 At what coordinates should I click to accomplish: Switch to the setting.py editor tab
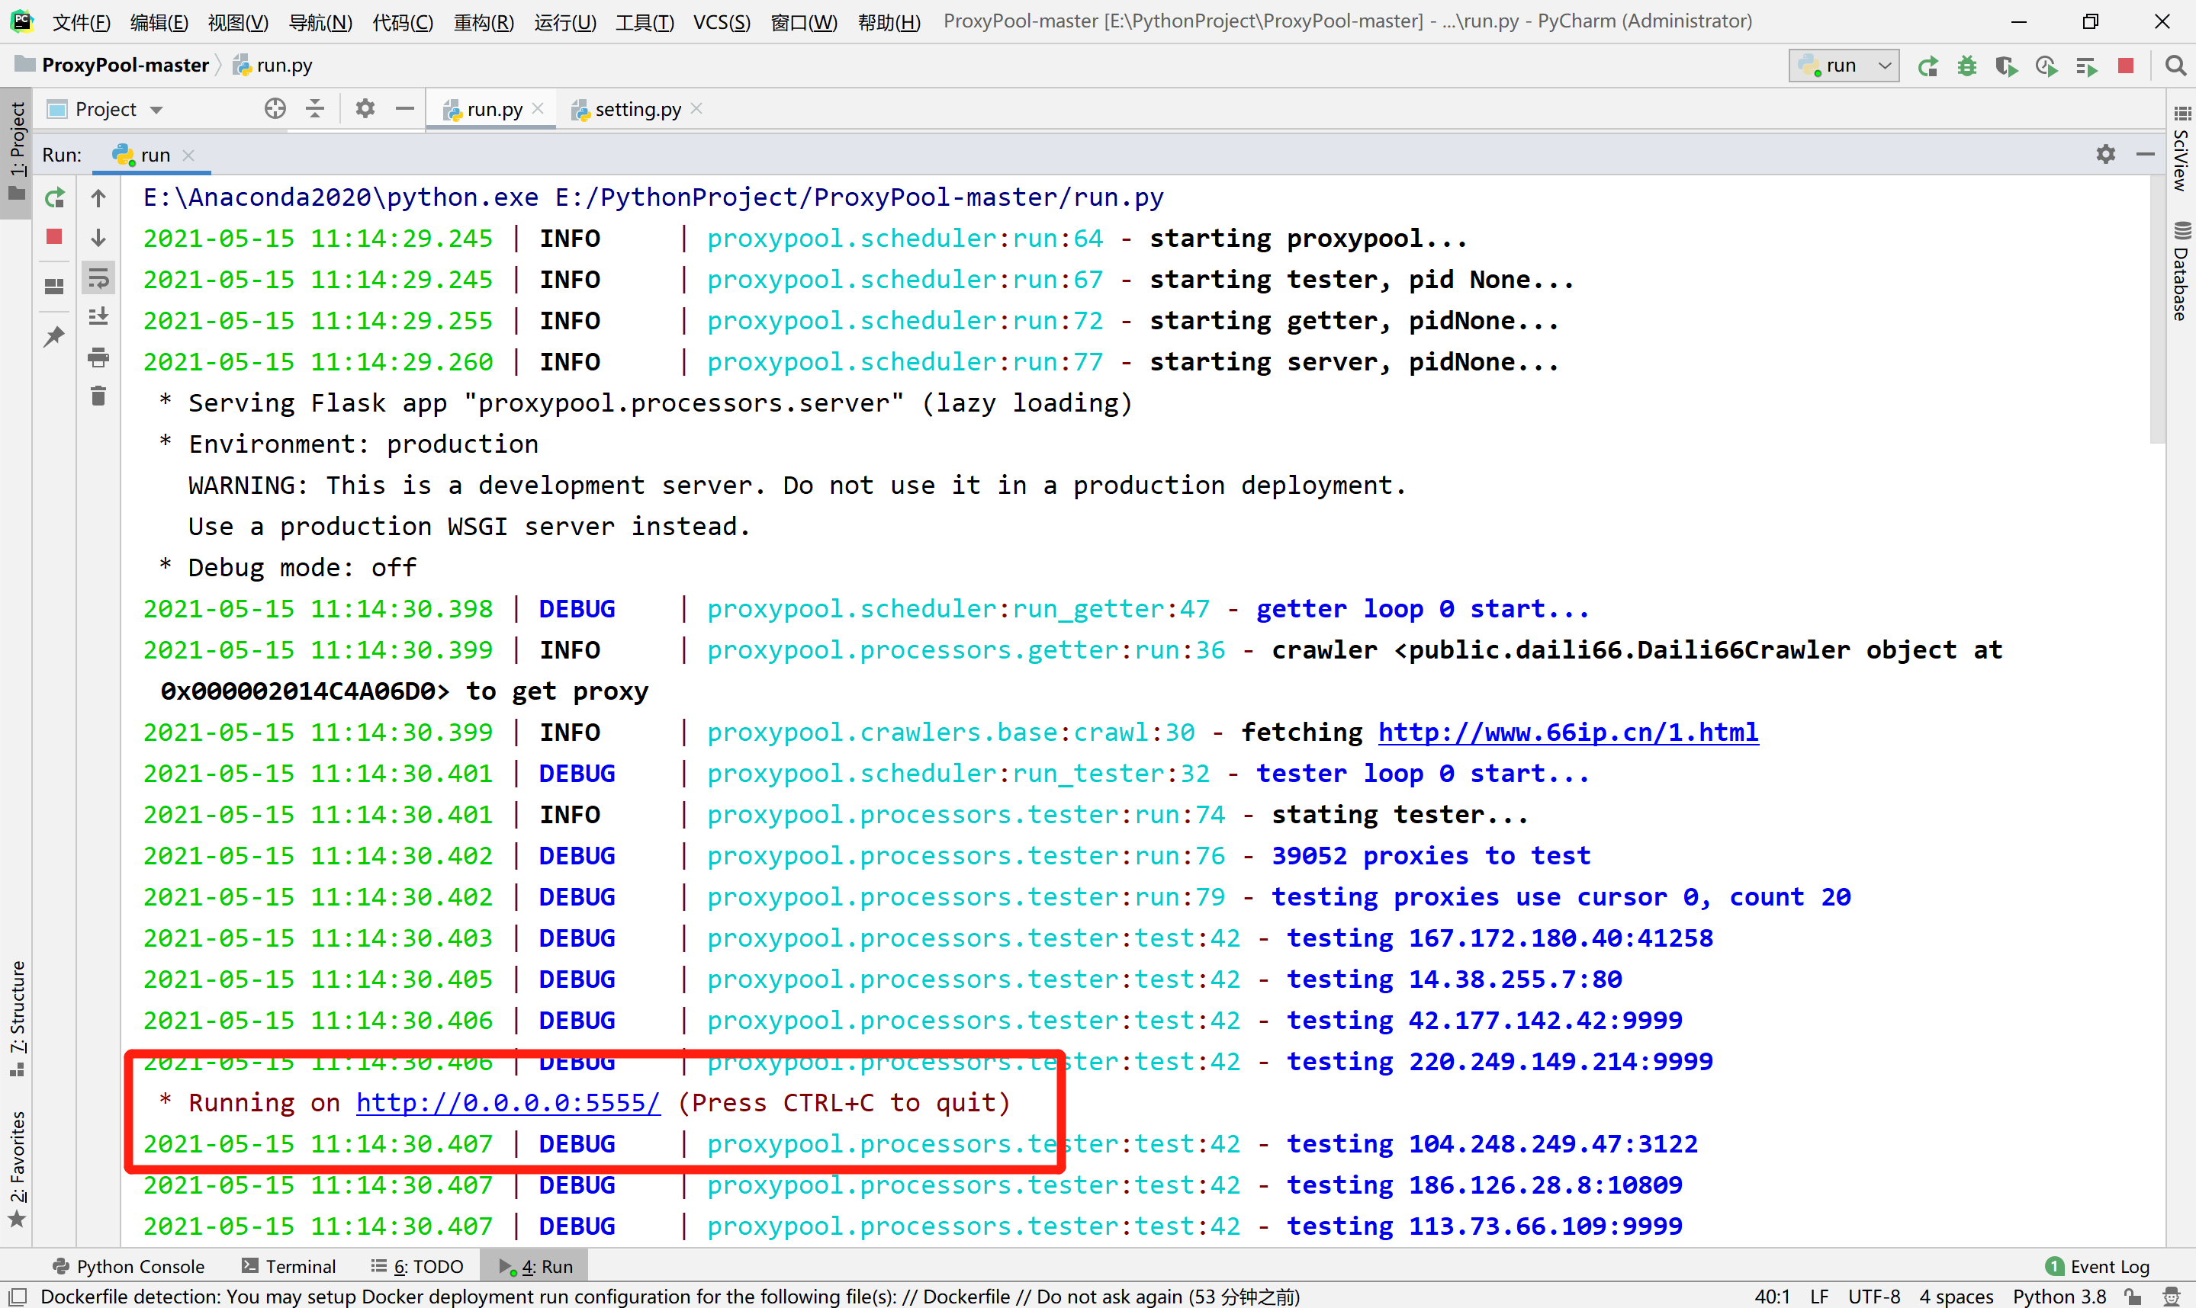click(x=637, y=109)
